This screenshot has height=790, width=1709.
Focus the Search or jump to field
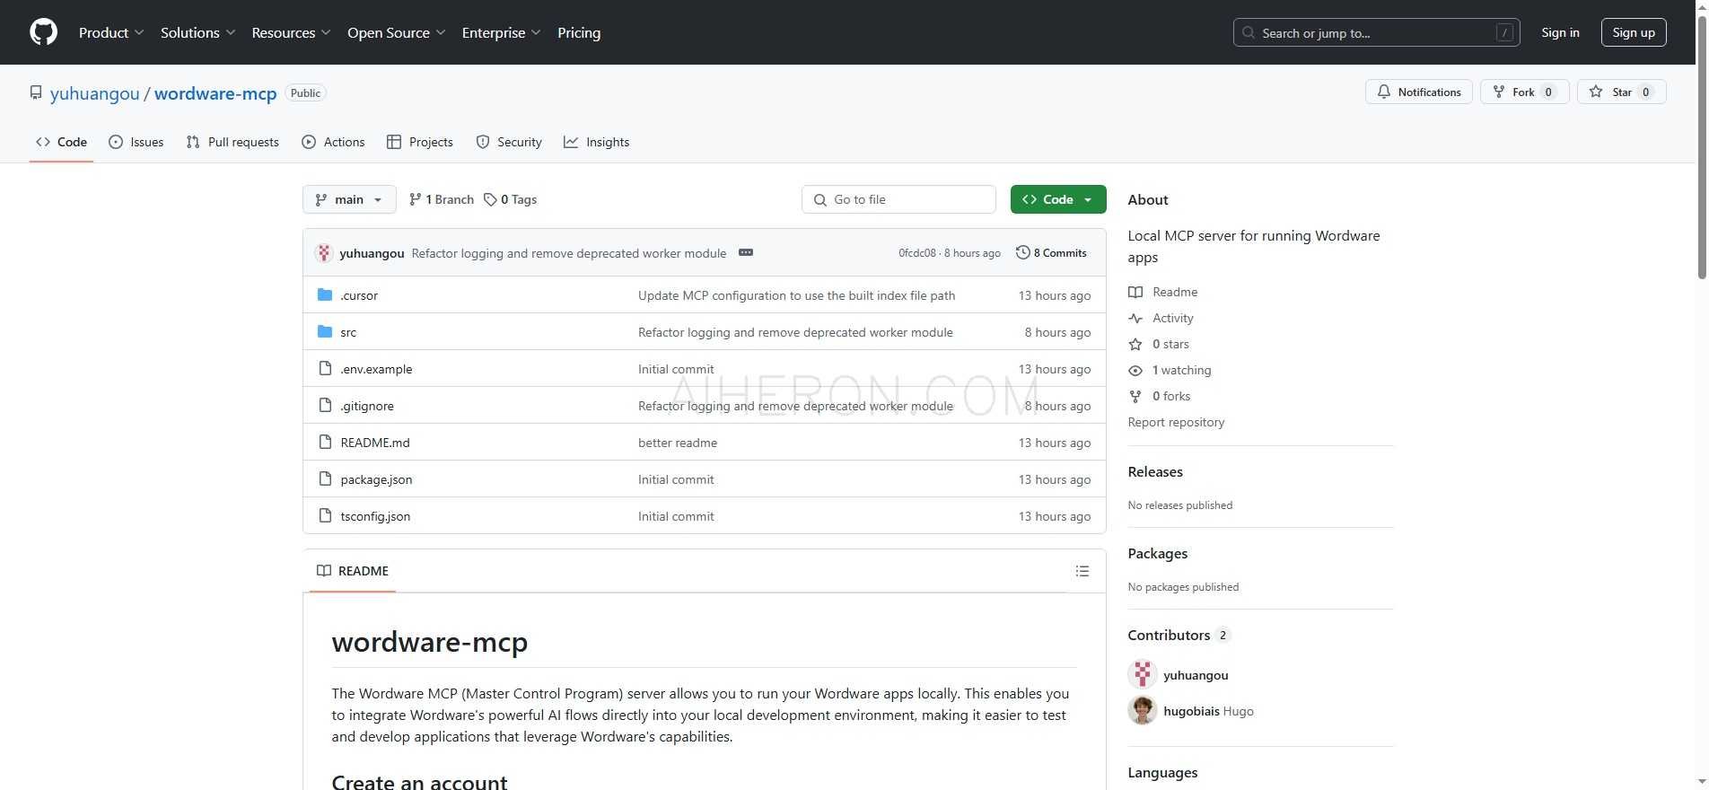1376,32
